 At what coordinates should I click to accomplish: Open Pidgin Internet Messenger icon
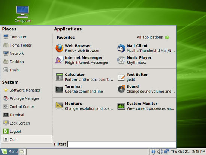coord(60,60)
